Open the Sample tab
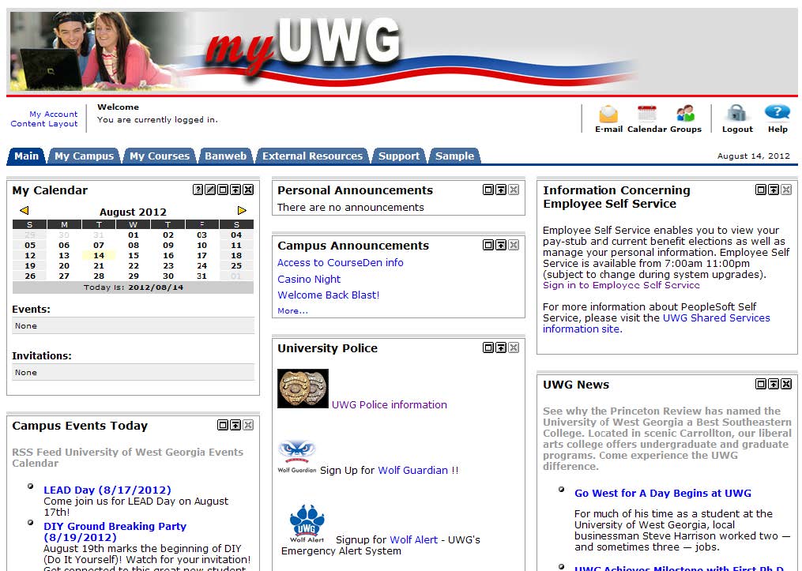This screenshot has width=802, height=571. 454,156
